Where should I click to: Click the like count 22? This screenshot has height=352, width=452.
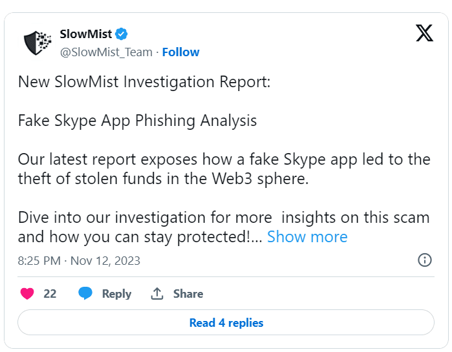tap(50, 294)
